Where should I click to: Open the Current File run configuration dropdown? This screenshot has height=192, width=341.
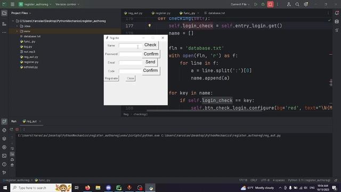(x=240, y=4)
